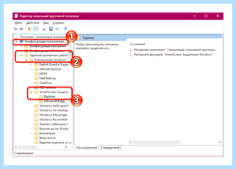Image resolution: width=236 pixels, height=169 pixels.
Task: Select Windows Hello для бизнеса folder
Action: point(54,106)
